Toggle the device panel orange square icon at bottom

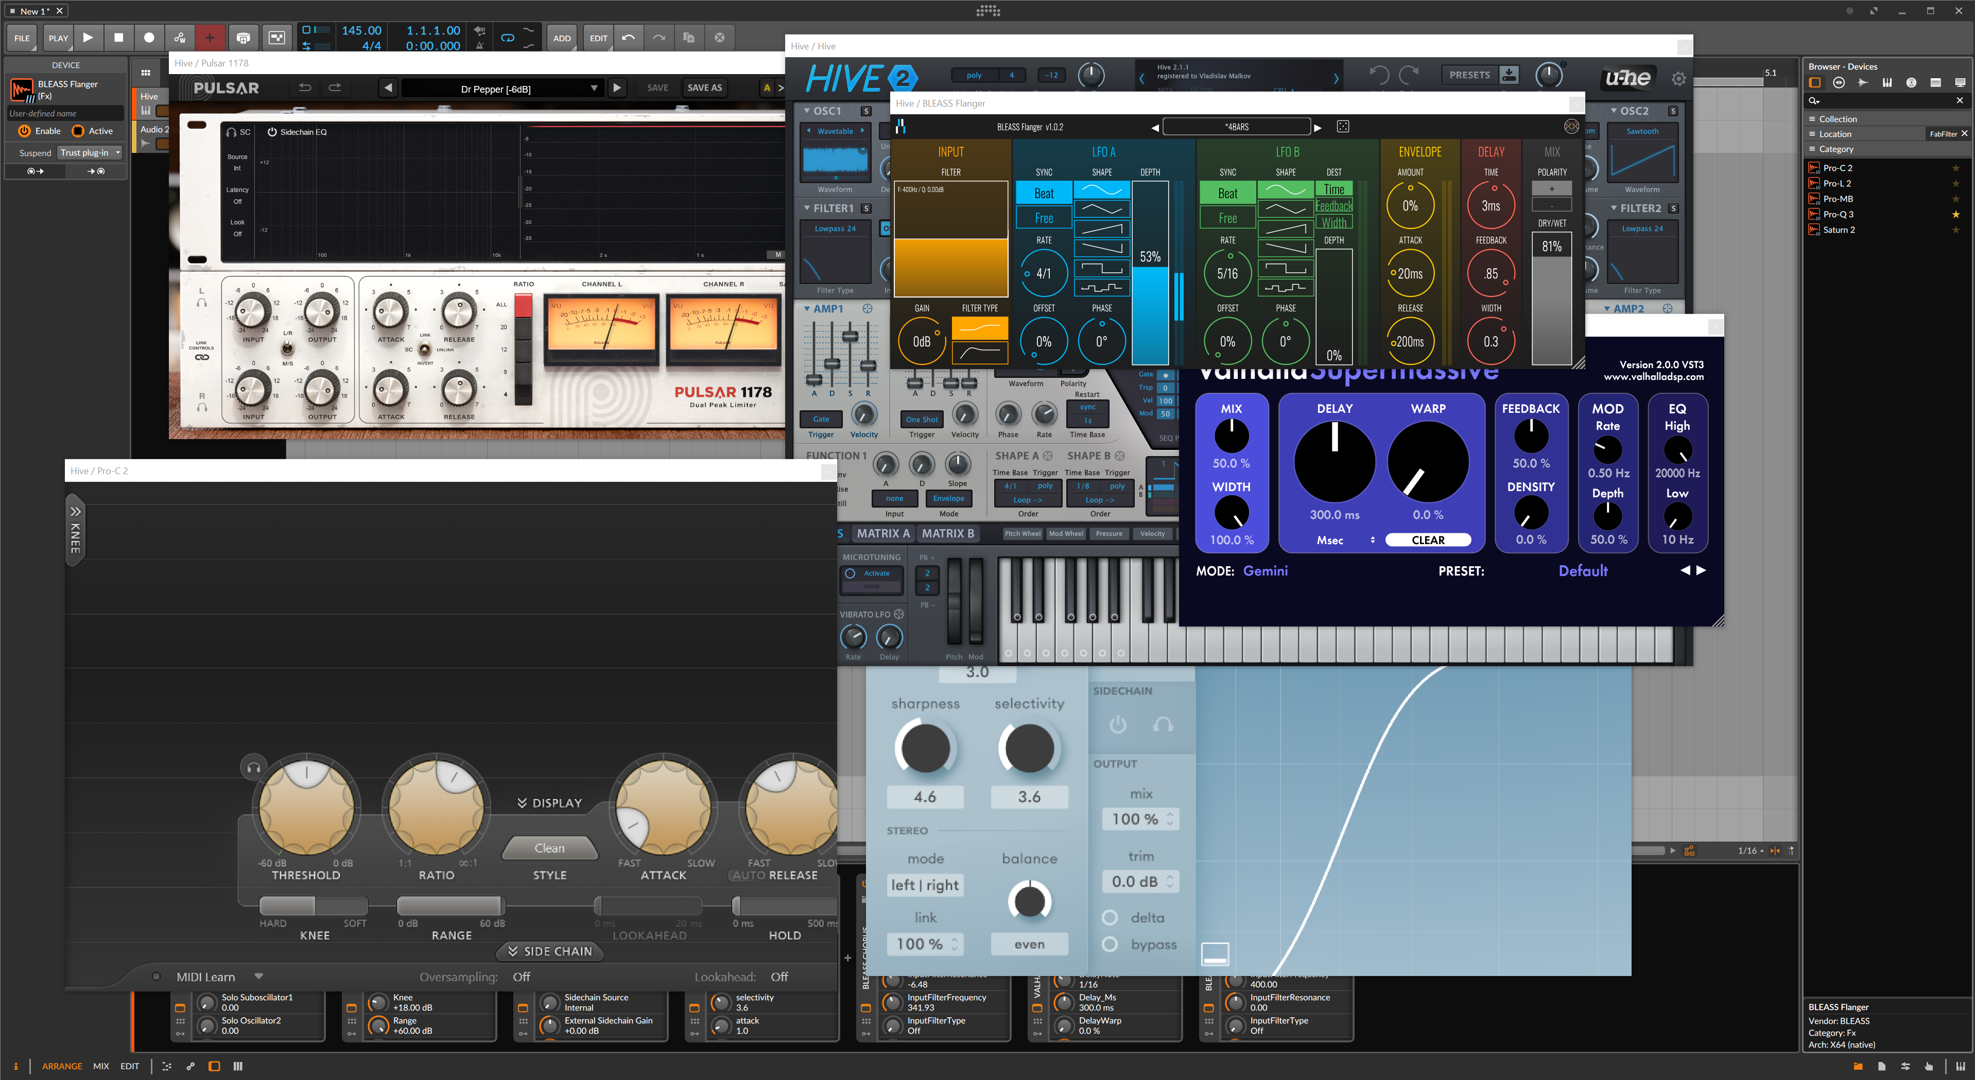214,1066
